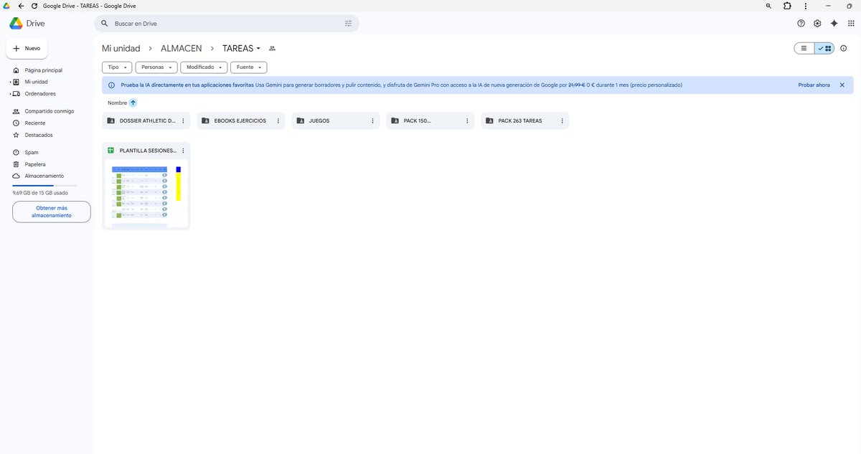Open the browser extensions puzzle icon
Screen dimensions: 861x454
pyautogui.click(x=787, y=5)
